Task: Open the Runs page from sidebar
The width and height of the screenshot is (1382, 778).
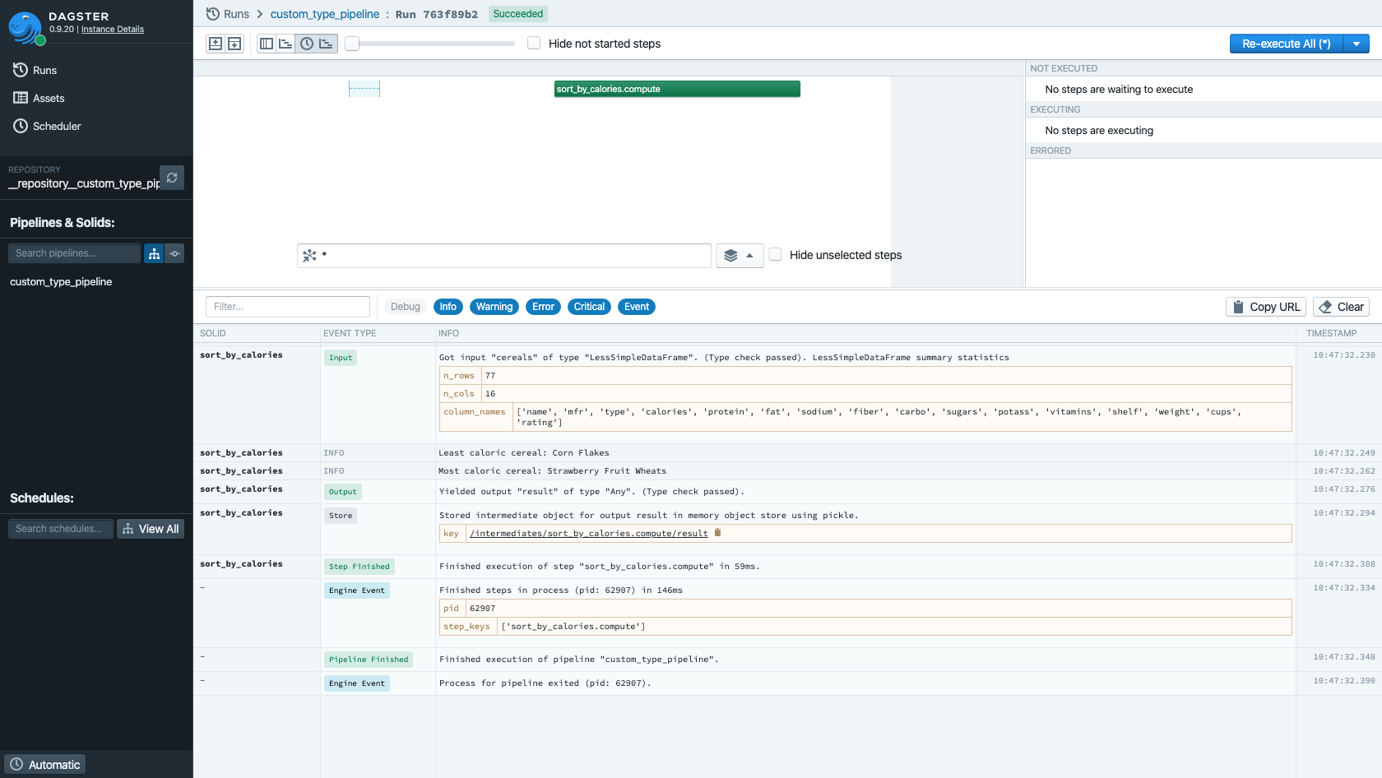Action: tap(35, 70)
